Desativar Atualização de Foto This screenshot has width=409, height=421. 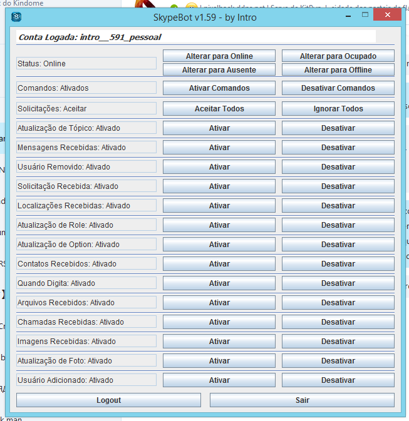pos(338,360)
